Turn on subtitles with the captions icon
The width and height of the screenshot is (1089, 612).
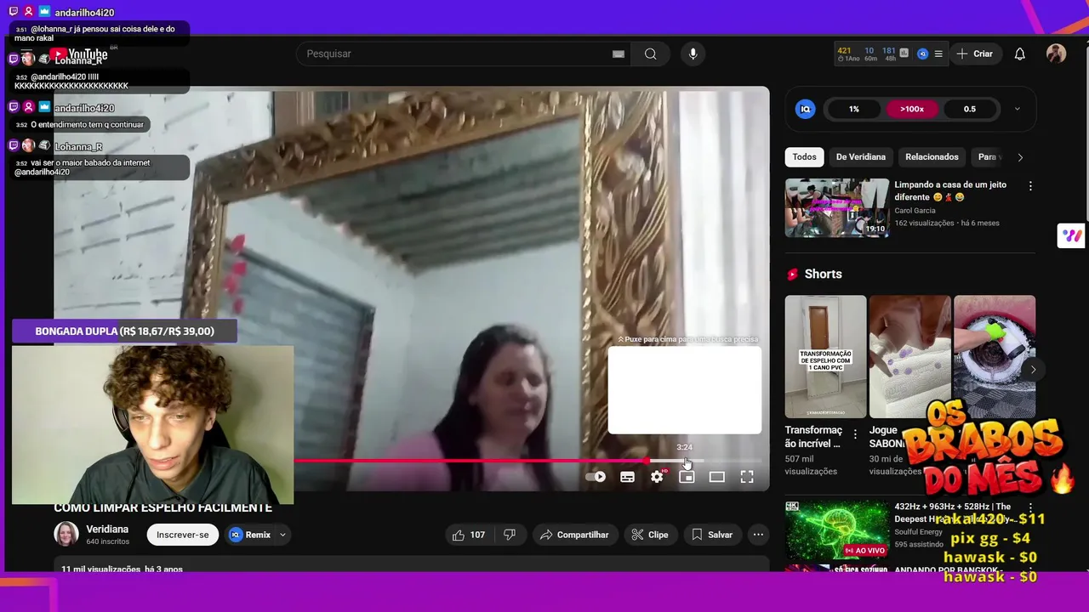tap(627, 477)
